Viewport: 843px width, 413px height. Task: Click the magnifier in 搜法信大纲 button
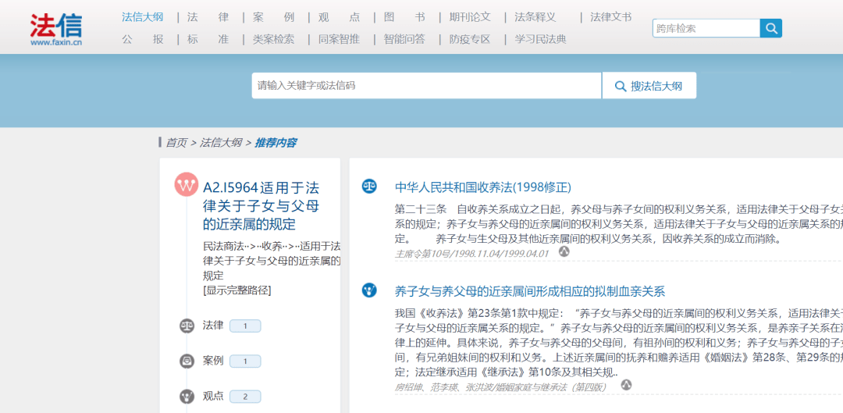tap(621, 86)
